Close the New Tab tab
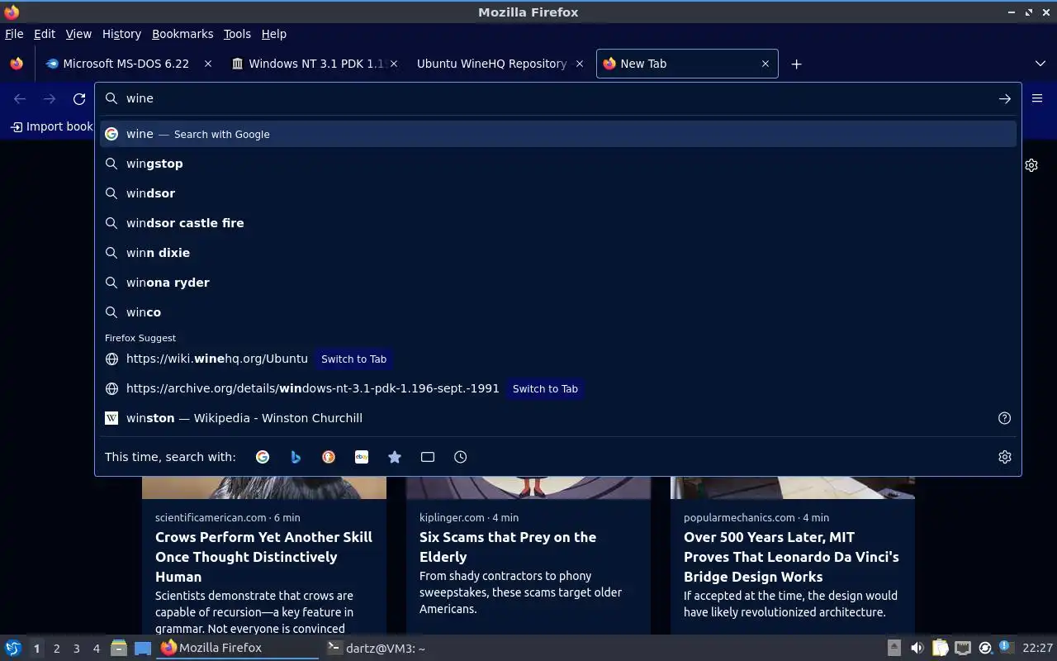Viewport: 1057px width, 661px height. 765,64
